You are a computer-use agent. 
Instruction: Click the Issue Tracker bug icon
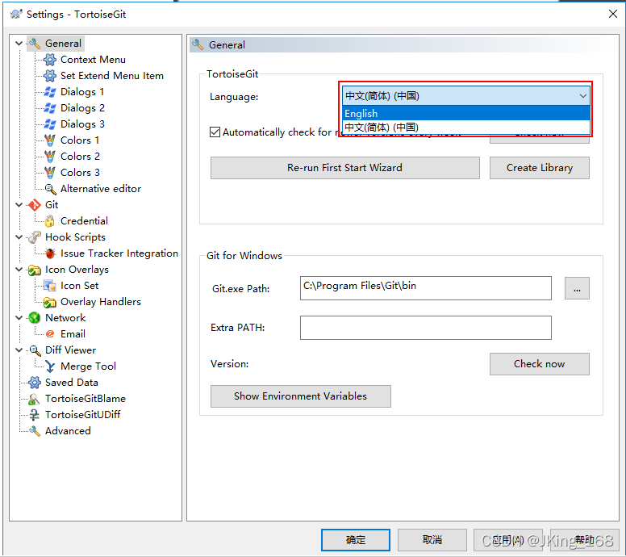point(50,253)
